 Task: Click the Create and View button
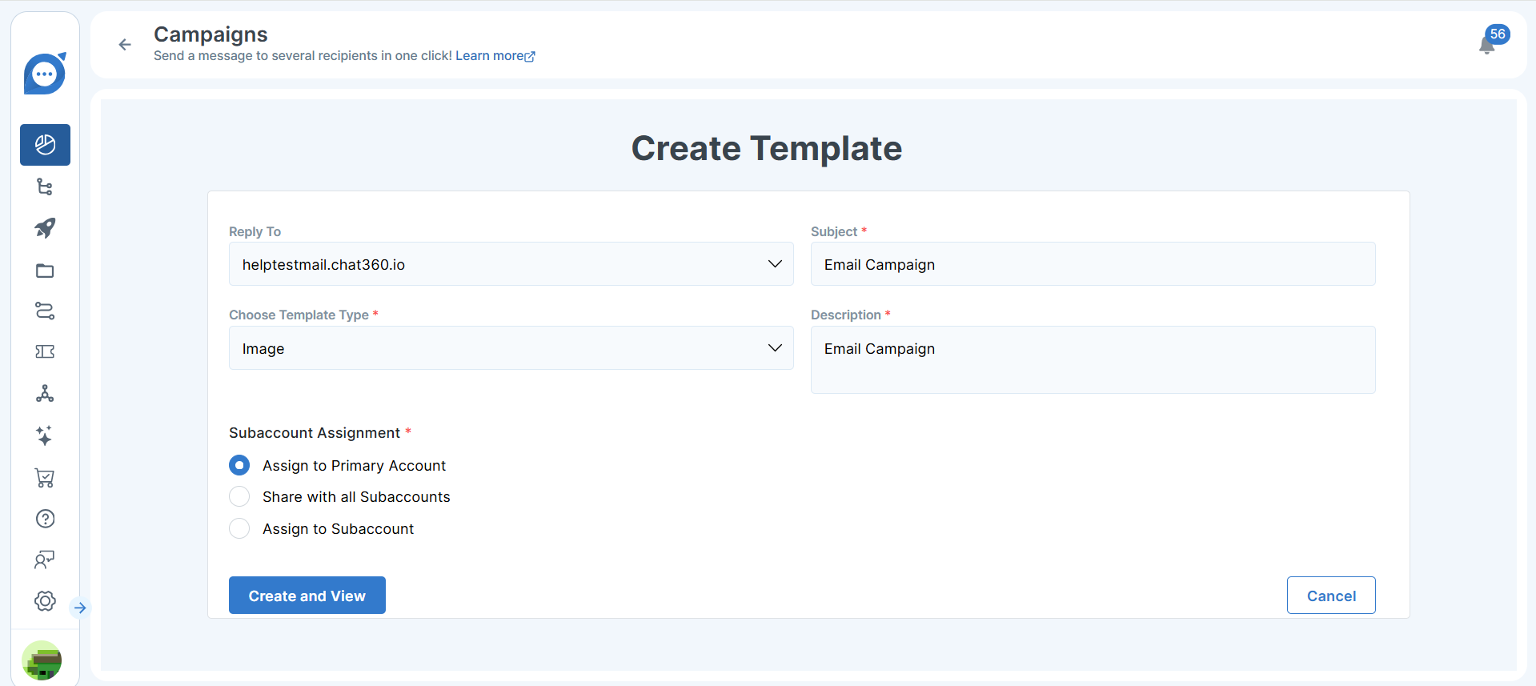coord(307,596)
